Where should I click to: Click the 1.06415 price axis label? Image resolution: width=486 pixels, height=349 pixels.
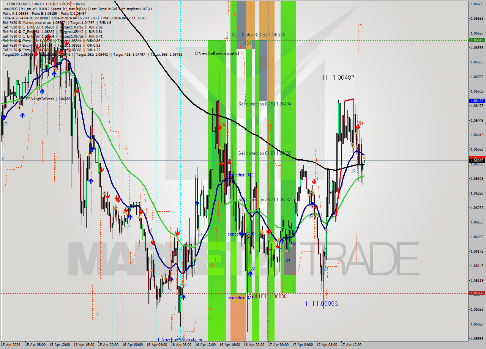pos(477,135)
